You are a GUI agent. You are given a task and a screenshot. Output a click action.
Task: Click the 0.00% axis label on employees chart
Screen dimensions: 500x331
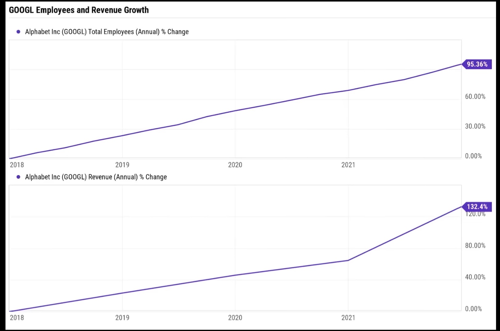pyautogui.click(x=473, y=156)
